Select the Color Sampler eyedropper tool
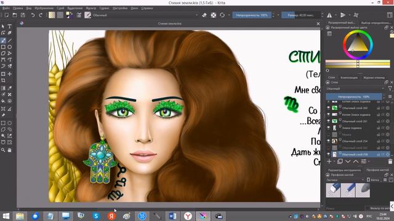The height and width of the screenshot is (221, 394). (x=10, y=88)
